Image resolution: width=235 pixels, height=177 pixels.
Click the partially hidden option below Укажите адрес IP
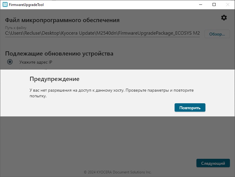click(33, 69)
